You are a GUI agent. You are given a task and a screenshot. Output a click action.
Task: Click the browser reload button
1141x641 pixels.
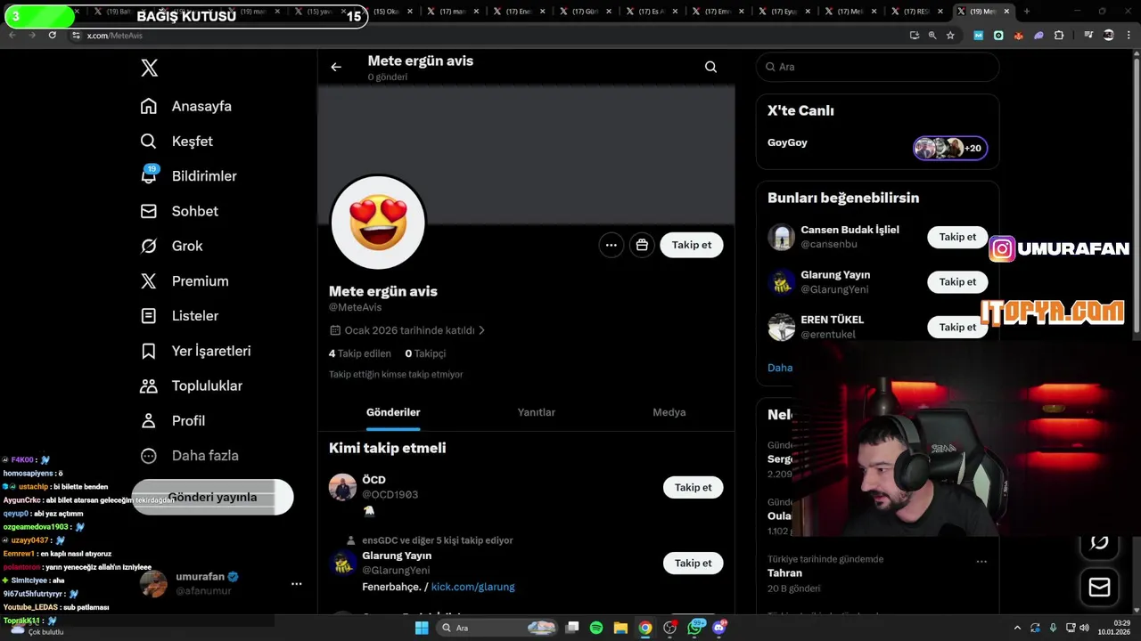[53, 36]
